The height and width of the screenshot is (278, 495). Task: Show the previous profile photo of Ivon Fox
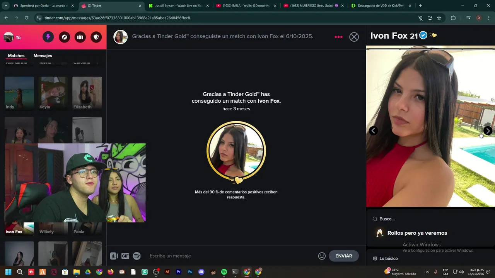373,131
